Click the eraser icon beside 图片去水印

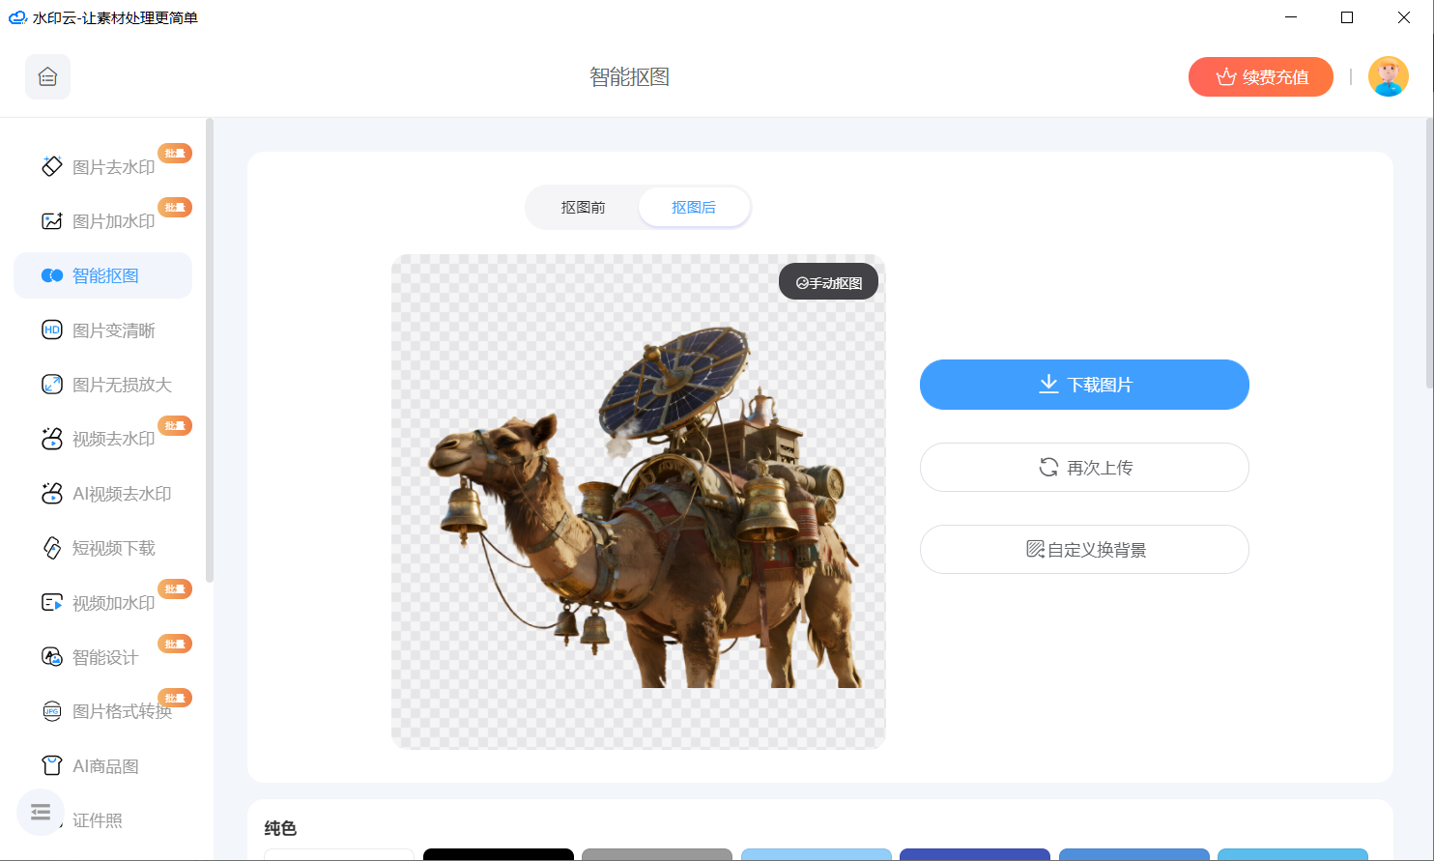[x=52, y=166]
